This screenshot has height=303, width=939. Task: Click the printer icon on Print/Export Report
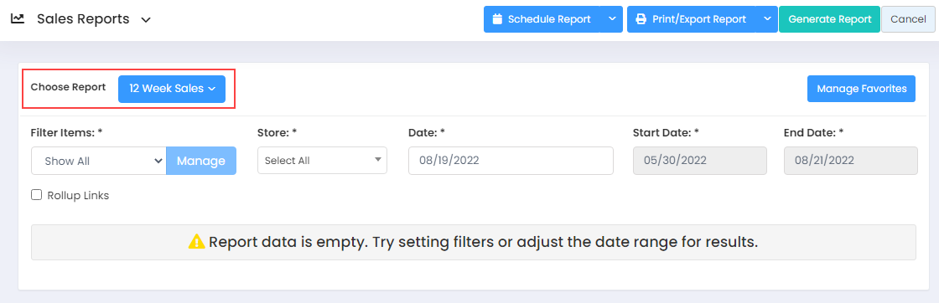pyautogui.click(x=641, y=19)
